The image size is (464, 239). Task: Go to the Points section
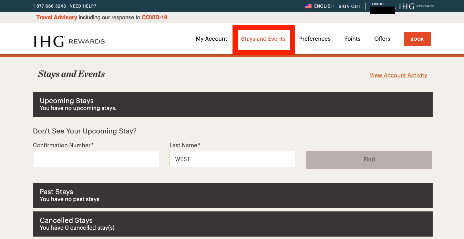click(352, 39)
